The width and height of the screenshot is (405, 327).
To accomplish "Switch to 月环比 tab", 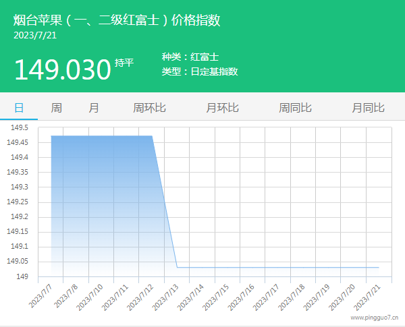I will click(222, 108).
